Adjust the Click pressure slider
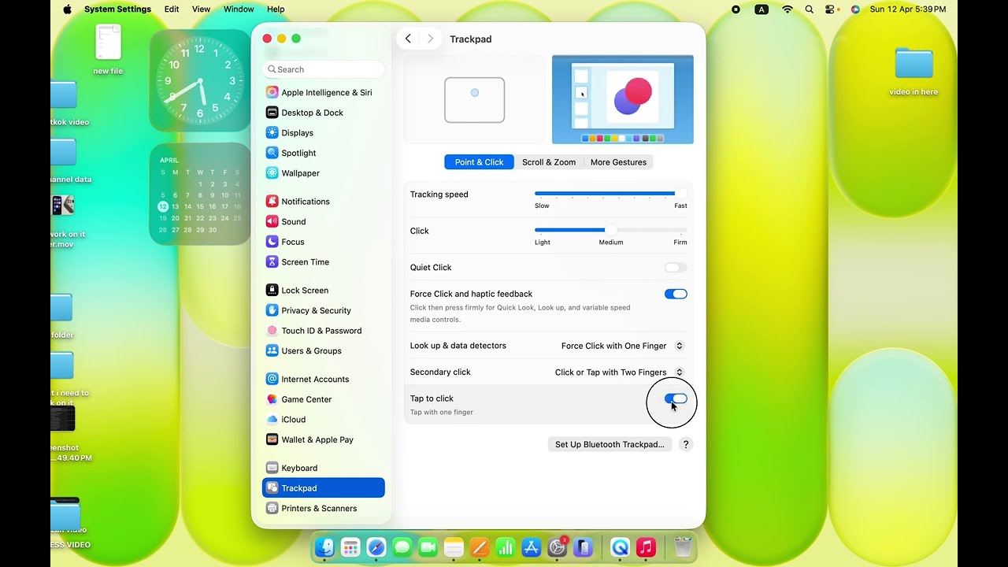 [x=611, y=230]
